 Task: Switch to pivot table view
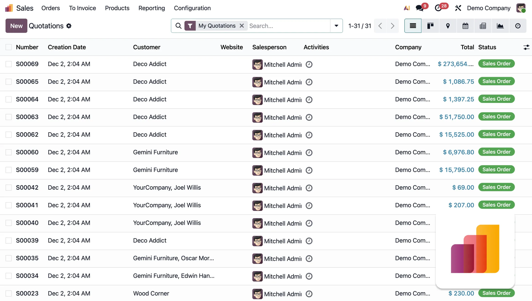point(483,26)
